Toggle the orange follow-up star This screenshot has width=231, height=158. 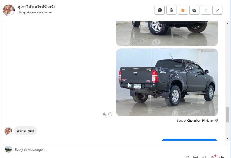(x=183, y=10)
